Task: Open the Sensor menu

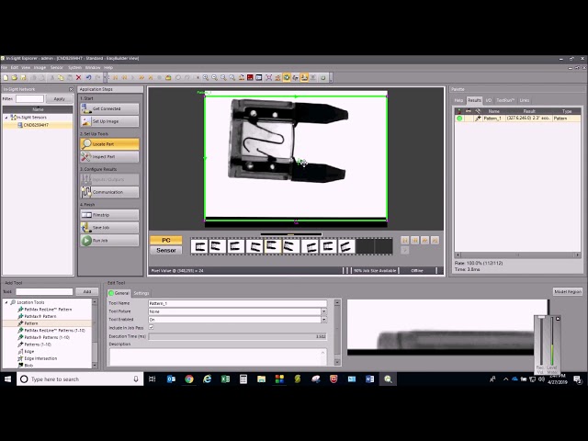Action: click(x=57, y=67)
